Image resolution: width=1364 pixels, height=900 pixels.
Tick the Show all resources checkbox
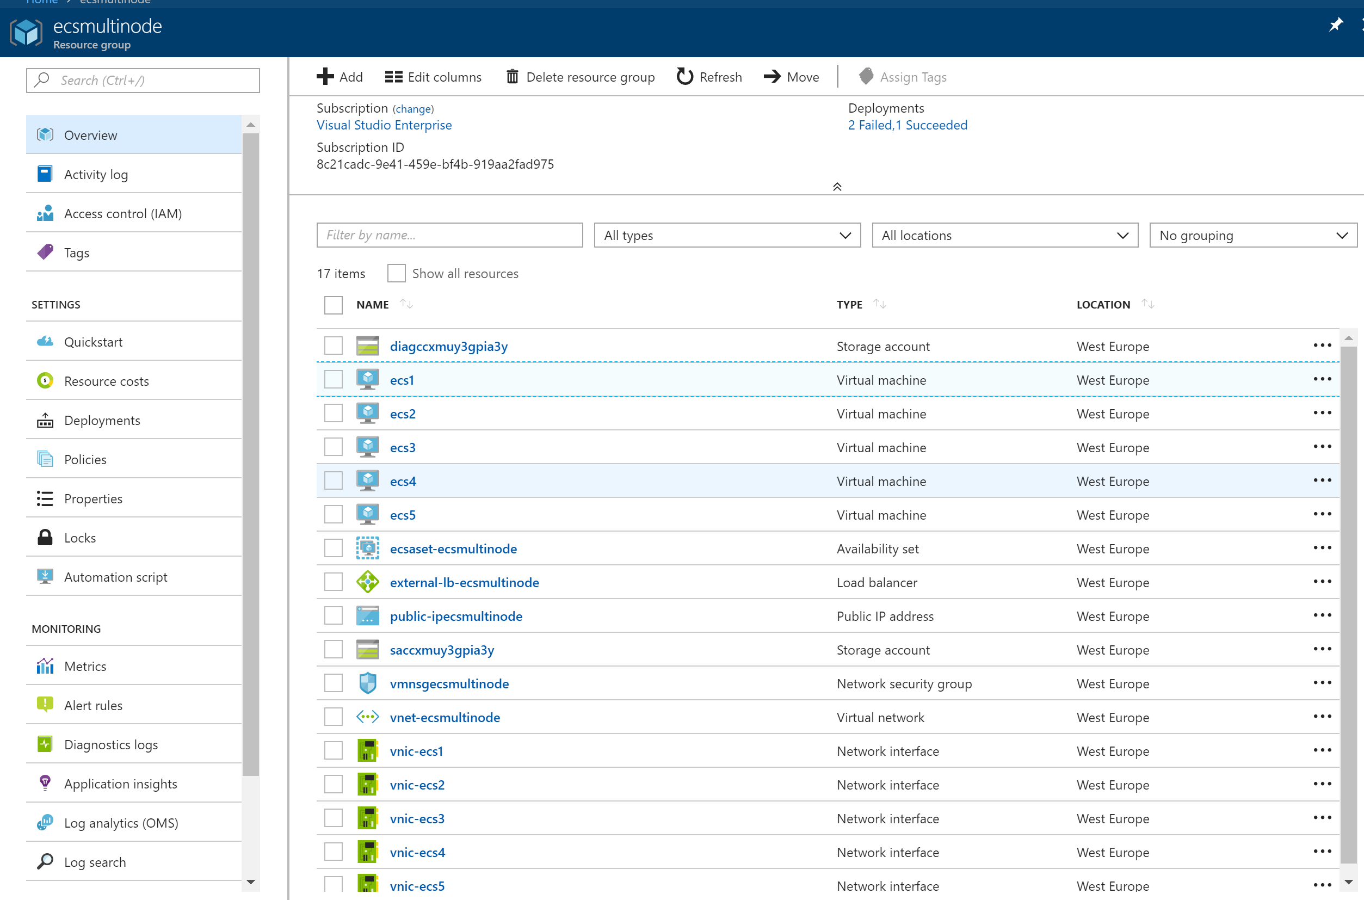pyautogui.click(x=397, y=273)
